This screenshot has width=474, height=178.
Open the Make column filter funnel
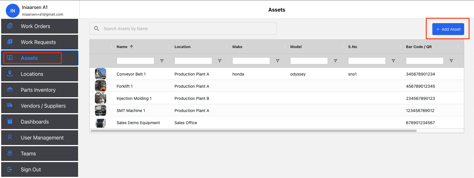278,61
